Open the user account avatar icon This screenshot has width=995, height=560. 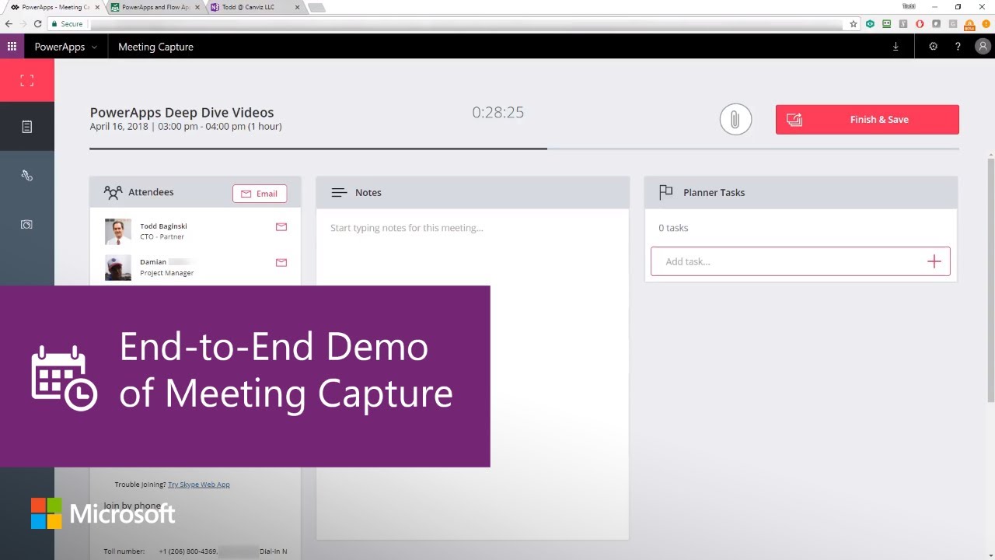tap(982, 47)
